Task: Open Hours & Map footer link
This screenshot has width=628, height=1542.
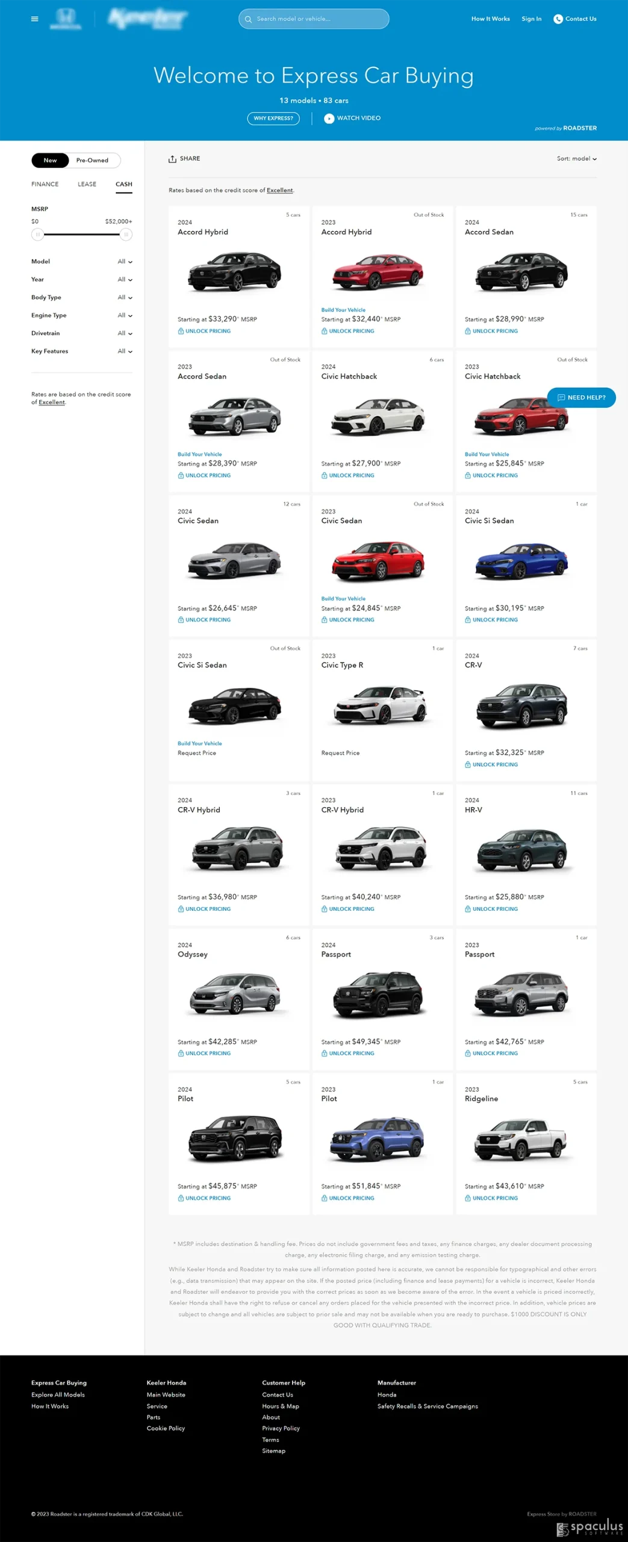Action: 281,1406
